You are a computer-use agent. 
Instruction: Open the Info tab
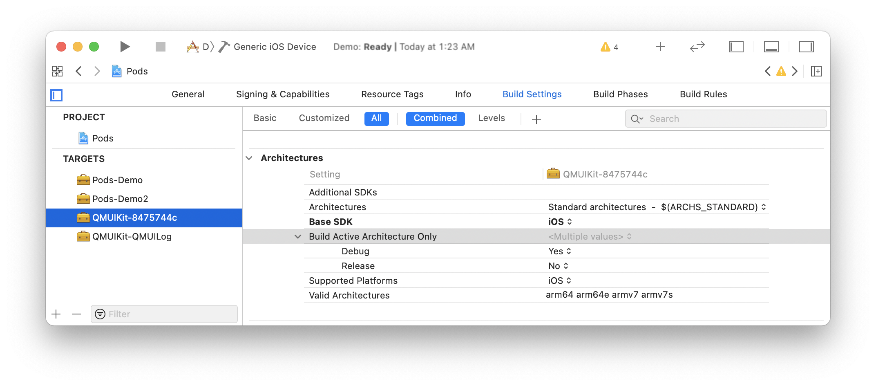(x=463, y=94)
